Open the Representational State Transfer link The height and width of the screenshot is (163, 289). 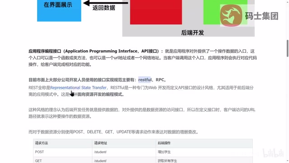[78, 87]
